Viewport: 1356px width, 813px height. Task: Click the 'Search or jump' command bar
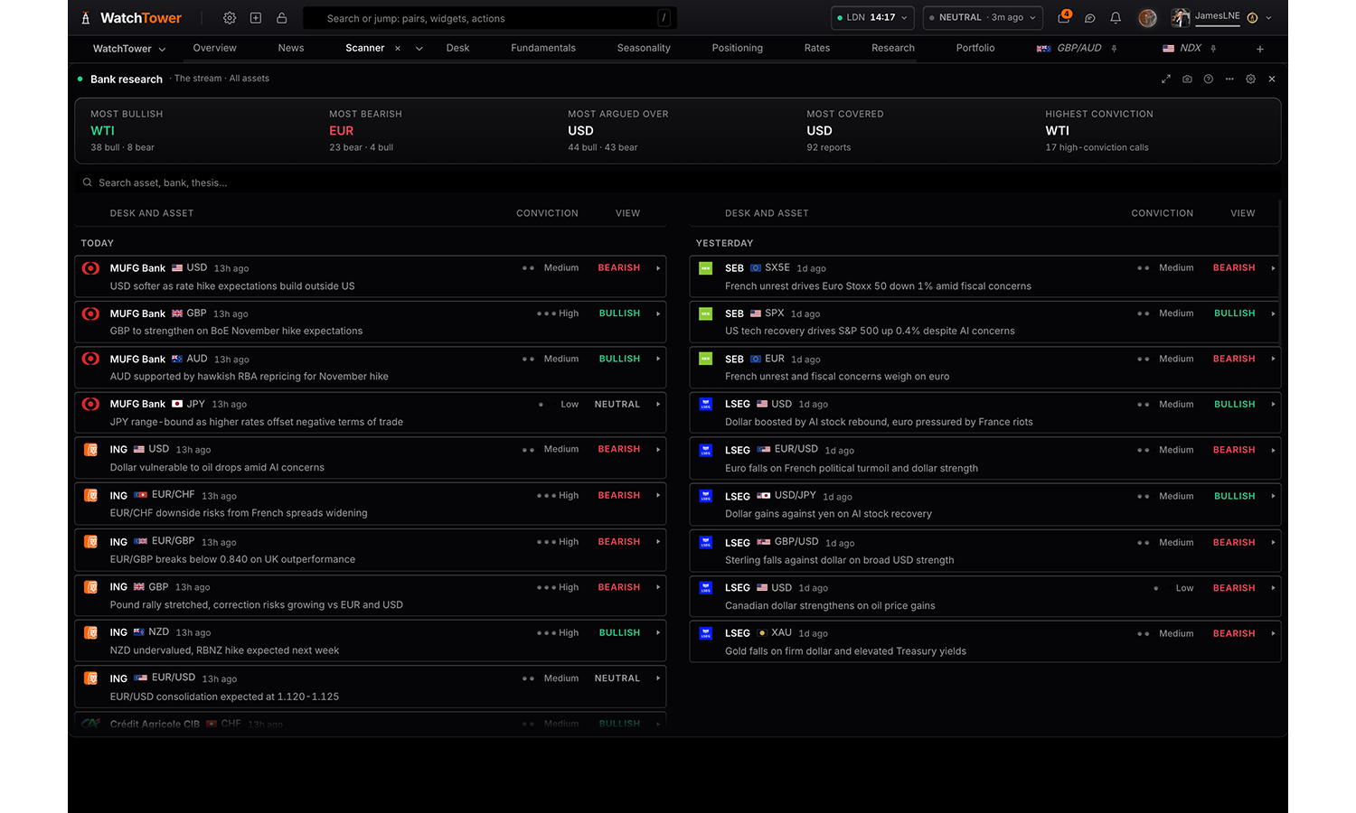pyautogui.click(x=490, y=18)
